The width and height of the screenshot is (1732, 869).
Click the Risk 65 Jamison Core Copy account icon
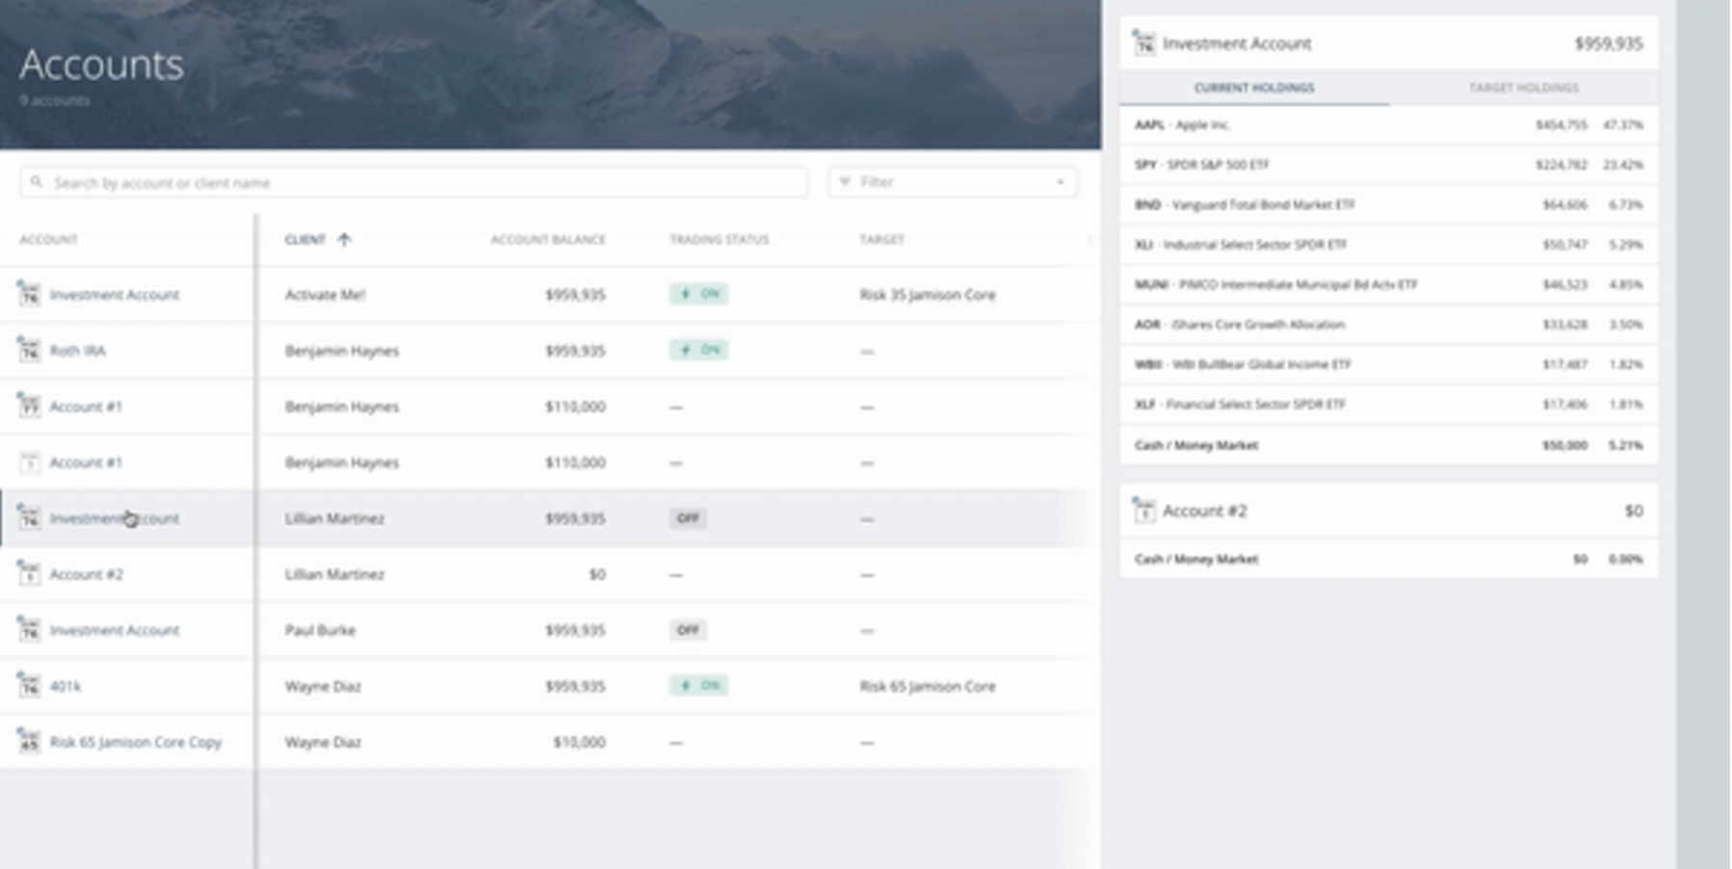tap(29, 742)
